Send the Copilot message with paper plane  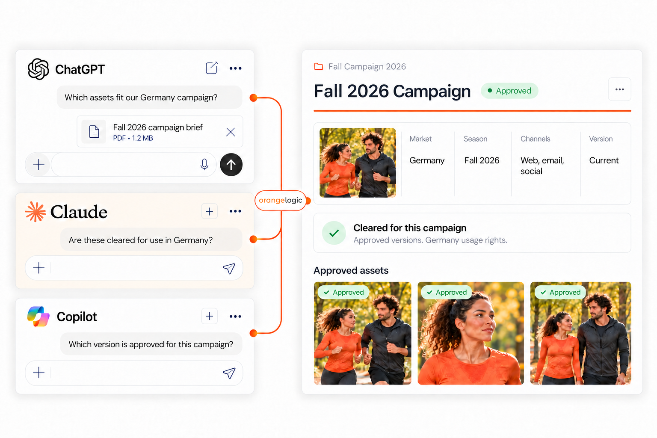point(229,373)
